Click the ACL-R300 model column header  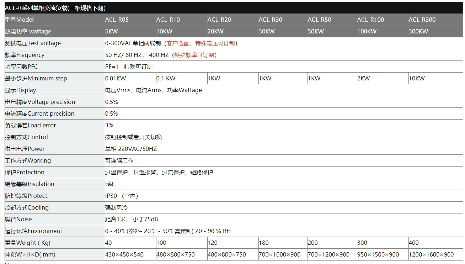pyautogui.click(x=422, y=20)
